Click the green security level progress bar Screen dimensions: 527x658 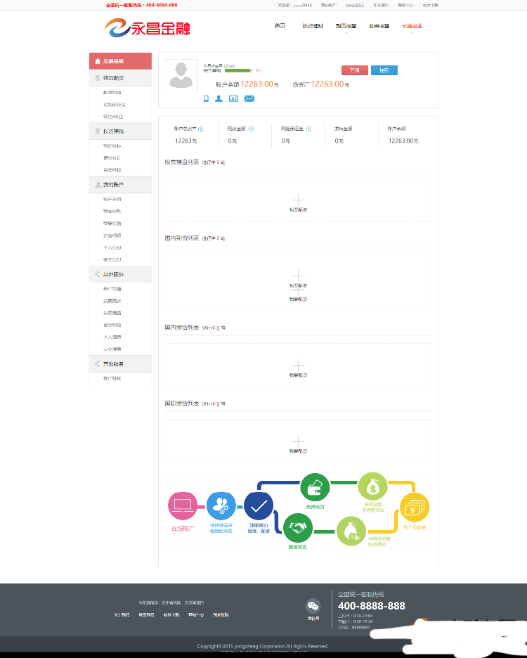[x=238, y=70]
